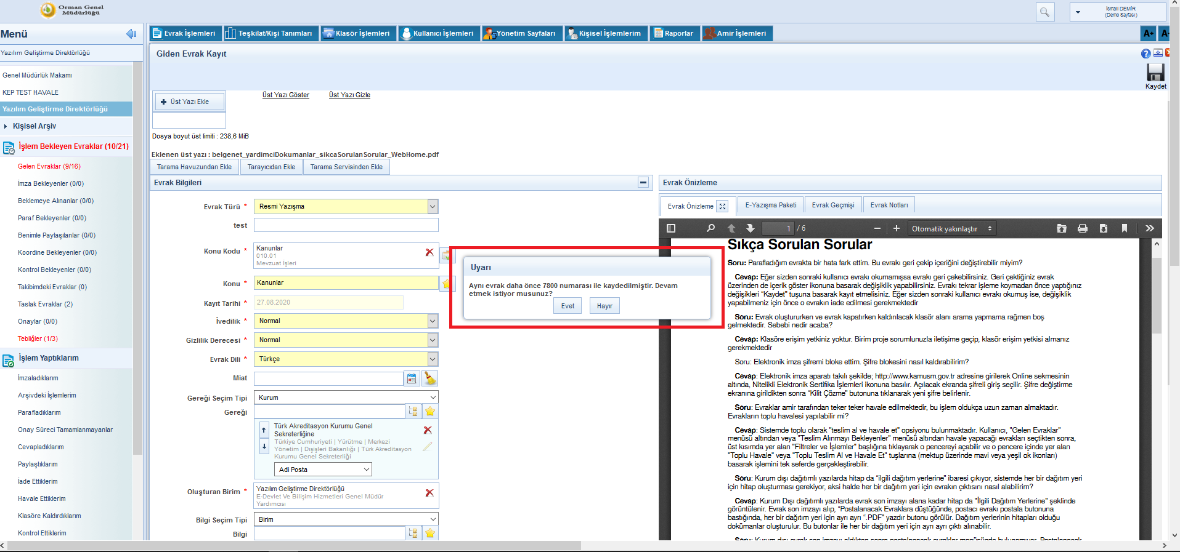This screenshot has height=552, width=1180.
Task: Collapse the left Menü panel
Action: pyautogui.click(x=131, y=34)
